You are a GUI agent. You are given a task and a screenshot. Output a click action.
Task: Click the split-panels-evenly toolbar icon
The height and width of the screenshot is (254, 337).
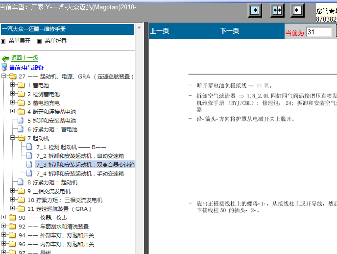(277, 10)
